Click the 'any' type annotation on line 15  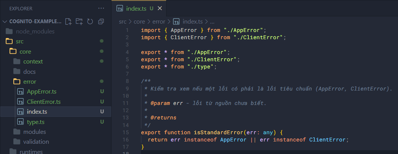pyautogui.click(x=268, y=132)
